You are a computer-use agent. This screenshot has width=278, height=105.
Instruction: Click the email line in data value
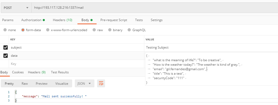click(179, 69)
